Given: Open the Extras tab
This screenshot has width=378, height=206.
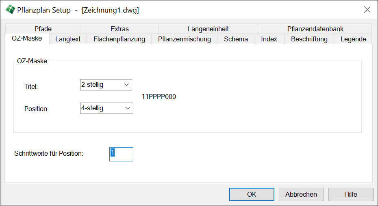Looking at the screenshot, I should 119,29.
